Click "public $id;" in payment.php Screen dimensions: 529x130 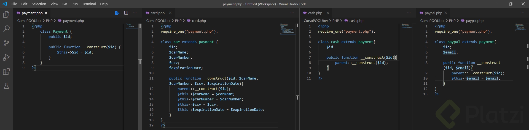(x=60, y=37)
